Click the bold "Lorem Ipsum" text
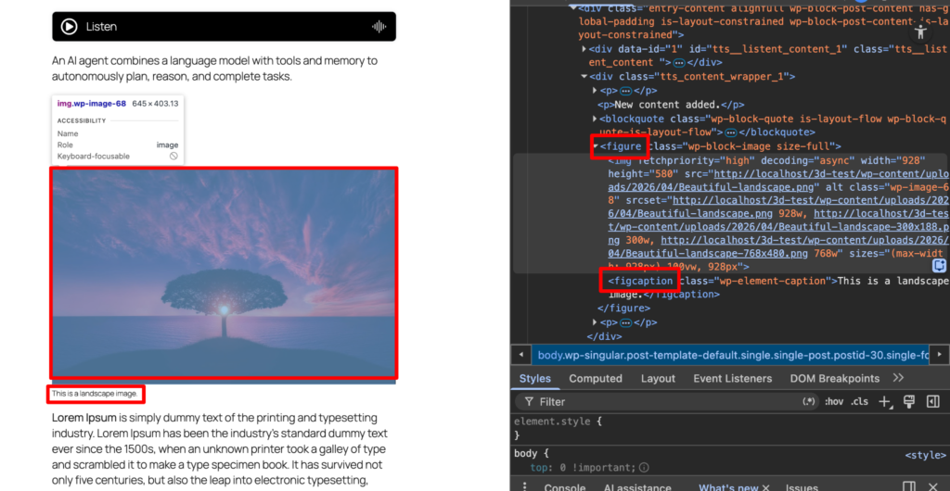Screen dimensions: 950x491 [84, 418]
